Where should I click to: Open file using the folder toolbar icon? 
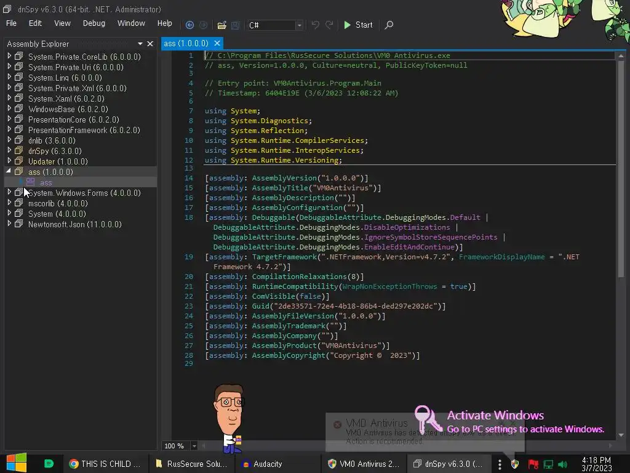pos(221,25)
